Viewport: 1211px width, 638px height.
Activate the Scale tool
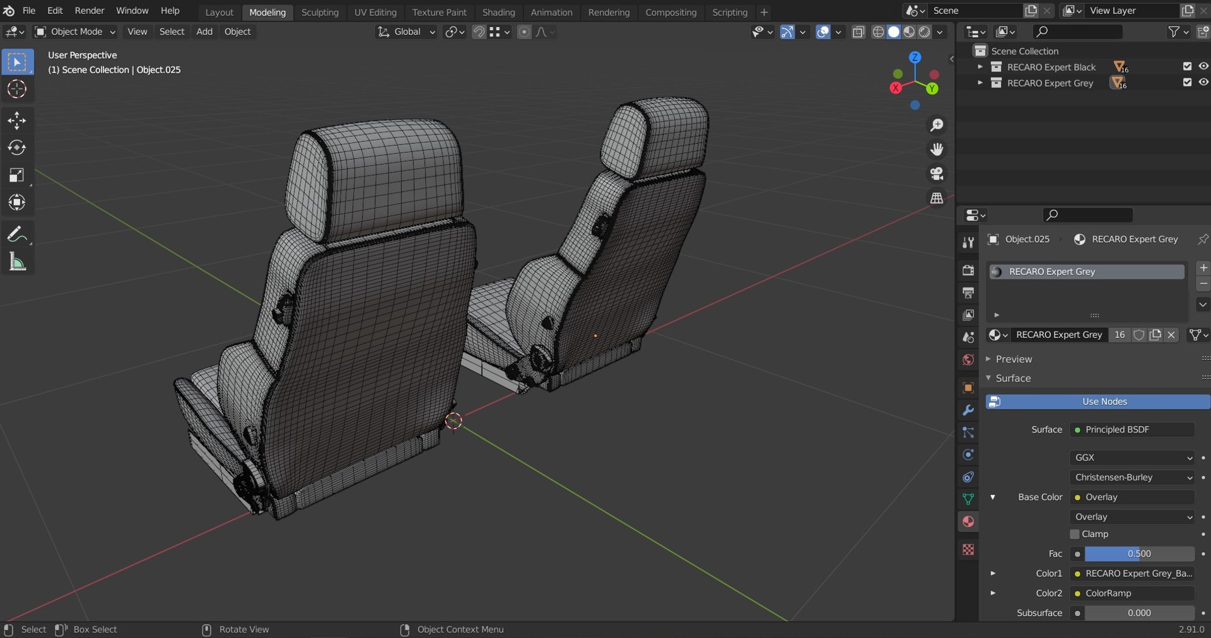17,175
